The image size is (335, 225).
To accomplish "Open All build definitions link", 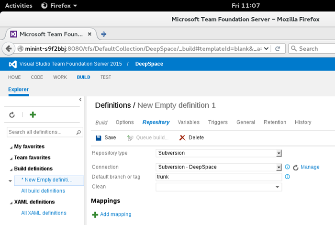I will click(43, 191).
